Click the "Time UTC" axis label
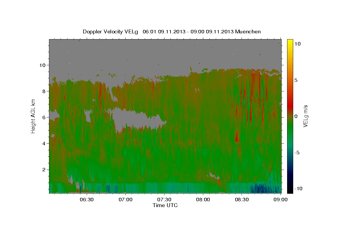The height and width of the screenshot is (232, 348). (165, 205)
